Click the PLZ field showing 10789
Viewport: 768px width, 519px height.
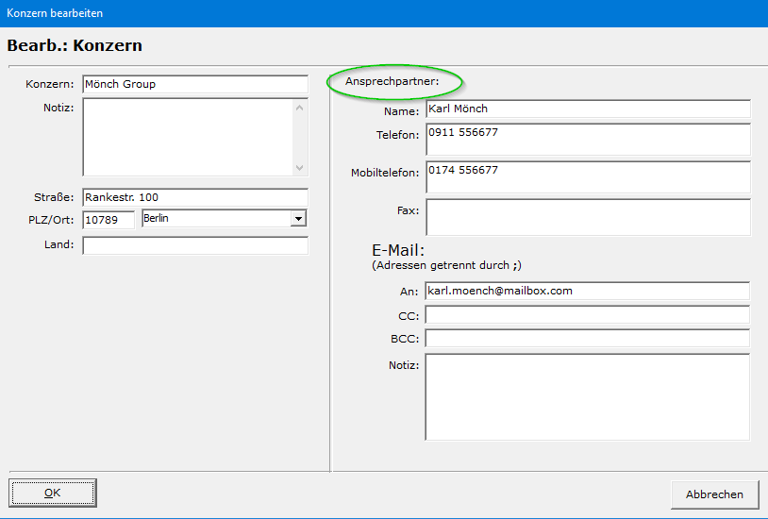pyautogui.click(x=109, y=219)
